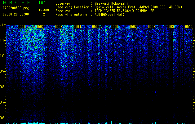Click the 0507 time marker
Screen dimensions: 195x124
pyautogui.click(x=133, y=27)
